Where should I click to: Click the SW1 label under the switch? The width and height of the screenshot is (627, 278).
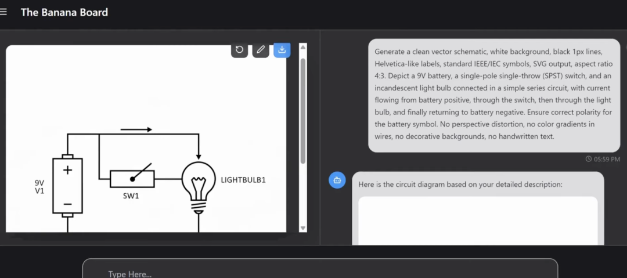pyautogui.click(x=131, y=196)
